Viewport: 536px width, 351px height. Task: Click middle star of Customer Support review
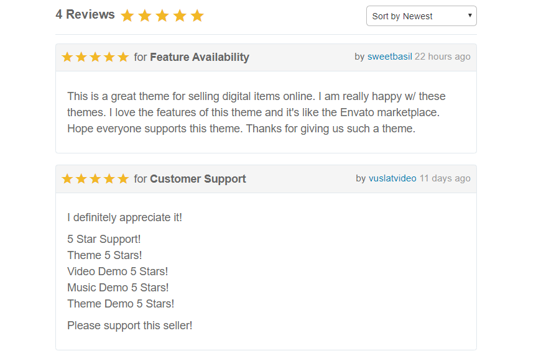95,178
